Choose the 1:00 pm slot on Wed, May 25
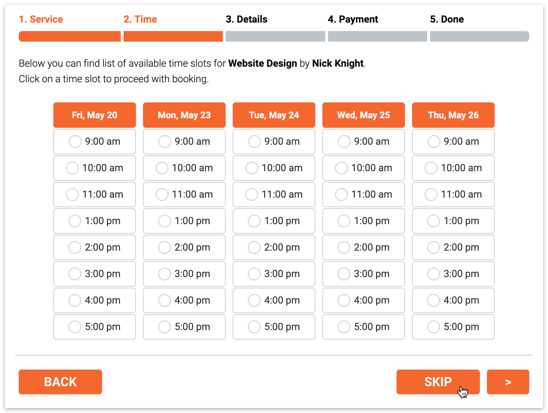Image resolution: width=548 pixels, height=413 pixels. coord(363,221)
